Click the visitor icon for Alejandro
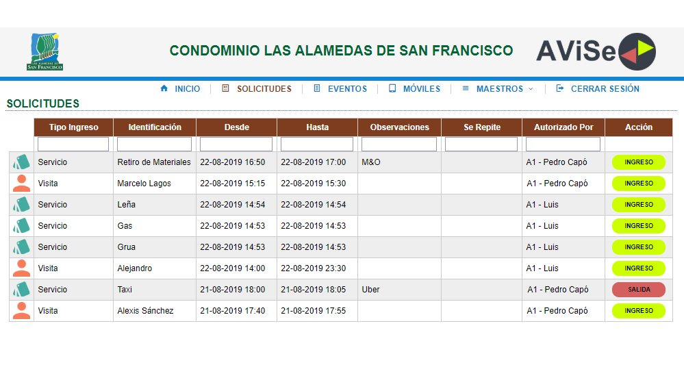Viewport: 684px width, 378px height. 21,268
